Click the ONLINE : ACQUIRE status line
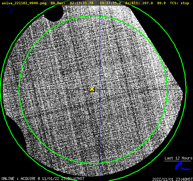This screenshot has width=193, height=181. coord(43,179)
